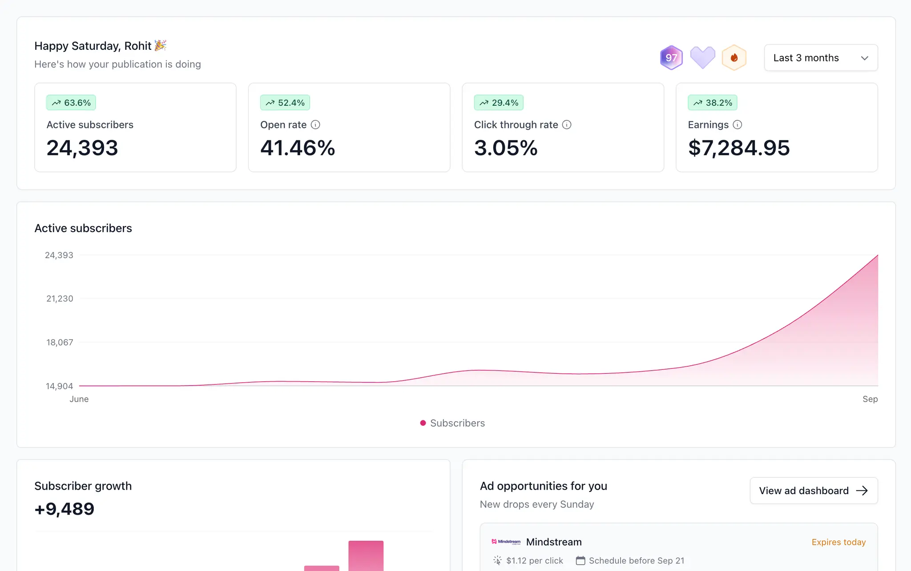Click the per-click cursor icon by $1.12
The image size is (911, 571).
coord(497,560)
